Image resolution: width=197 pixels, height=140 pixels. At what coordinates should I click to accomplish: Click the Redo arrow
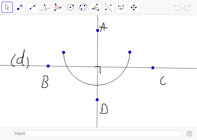tap(187, 8)
